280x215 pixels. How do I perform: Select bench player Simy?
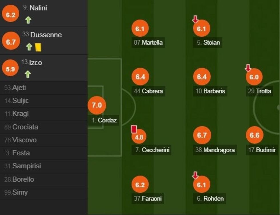tap(20, 192)
